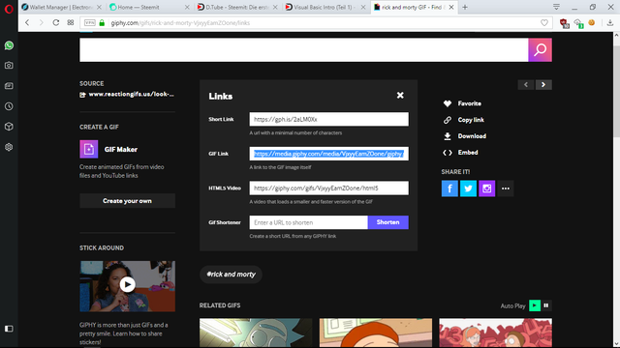Click the Shorten button
The height and width of the screenshot is (348, 620).
(x=388, y=222)
